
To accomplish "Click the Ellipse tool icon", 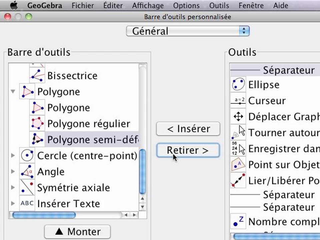I will [238, 84].
